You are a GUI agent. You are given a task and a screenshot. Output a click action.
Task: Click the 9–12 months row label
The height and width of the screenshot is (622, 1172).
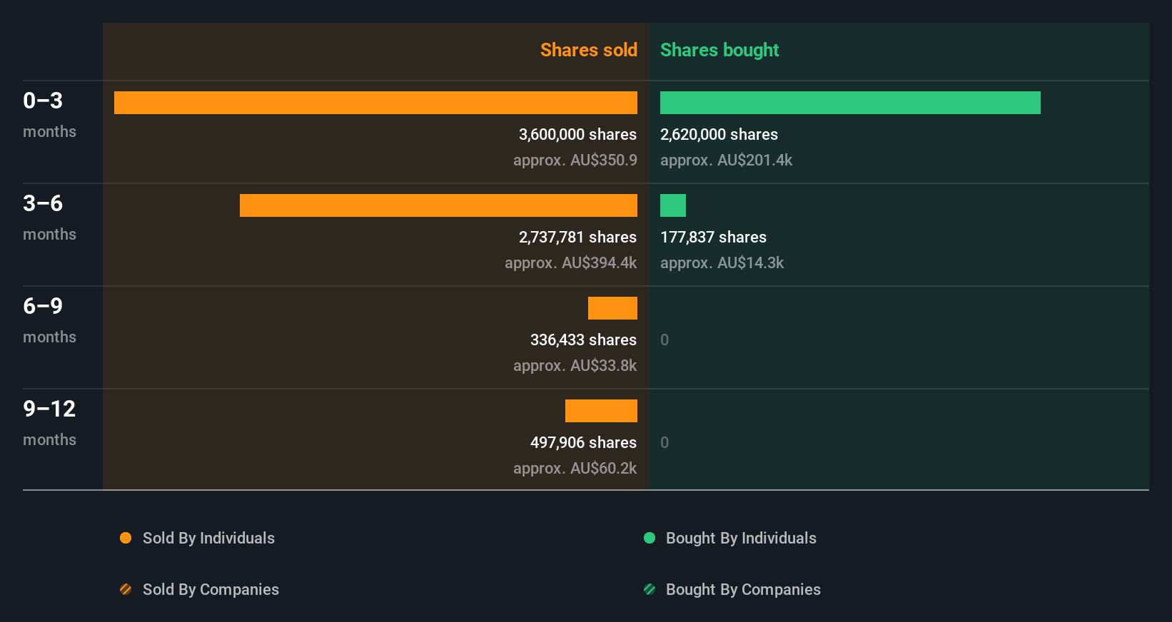tap(49, 423)
